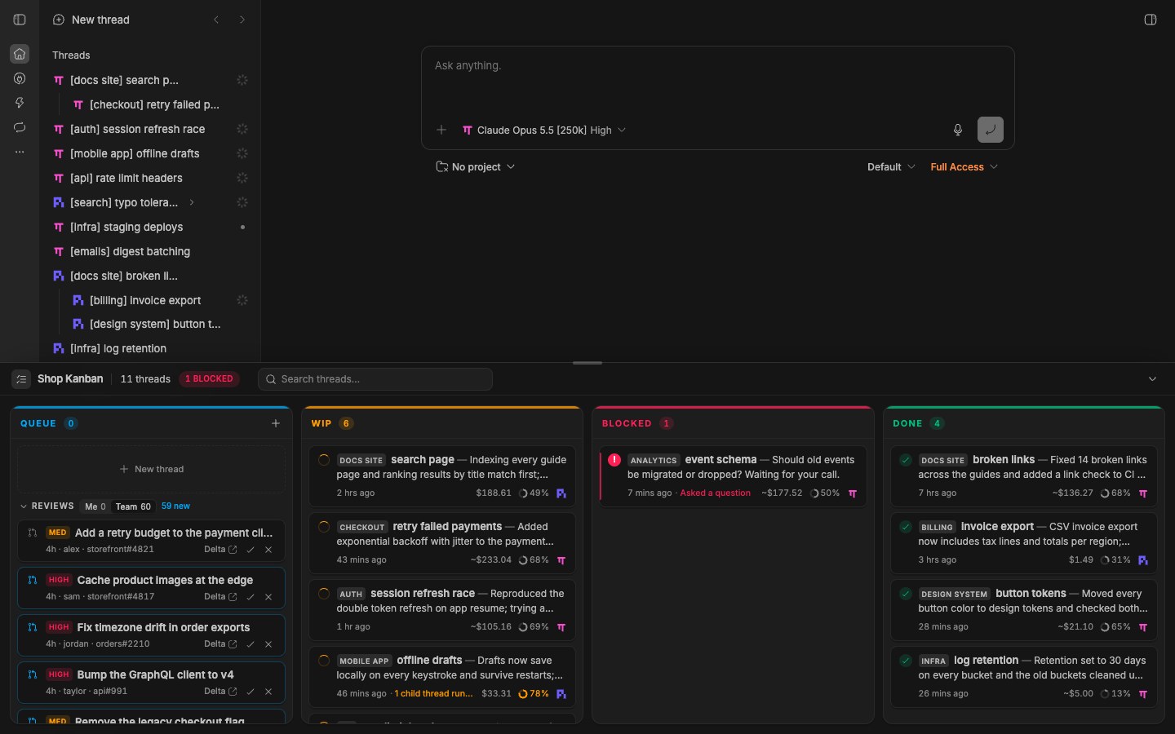Image resolution: width=1175 pixels, height=734 pixels.
Task: Approve the Bump the GraphQL client review checkmark
Action: [251, 692]
